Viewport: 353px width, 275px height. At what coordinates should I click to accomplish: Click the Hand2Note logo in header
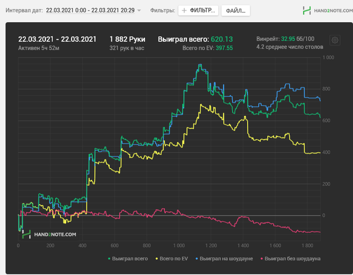click(x=328, y=11)
